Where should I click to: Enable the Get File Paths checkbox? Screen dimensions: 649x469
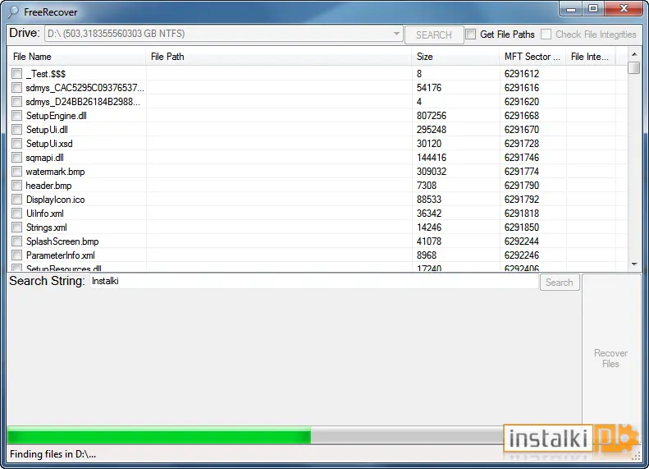(x=471, y=34)
